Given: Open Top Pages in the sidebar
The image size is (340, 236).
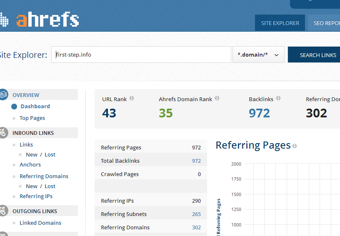Looking at the screenshot, I should tap(32, 118).
